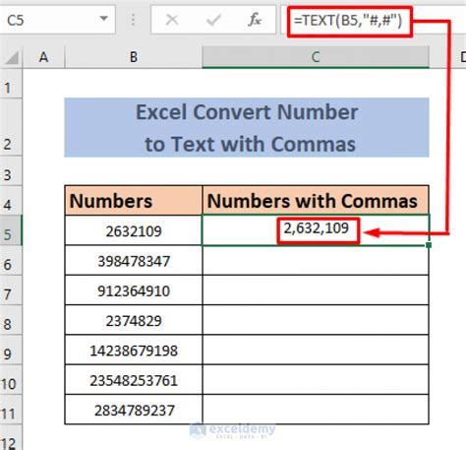The width and height of the screenshot is (466, 450).
Task: Select column C header
Action: tap(316, 57)
